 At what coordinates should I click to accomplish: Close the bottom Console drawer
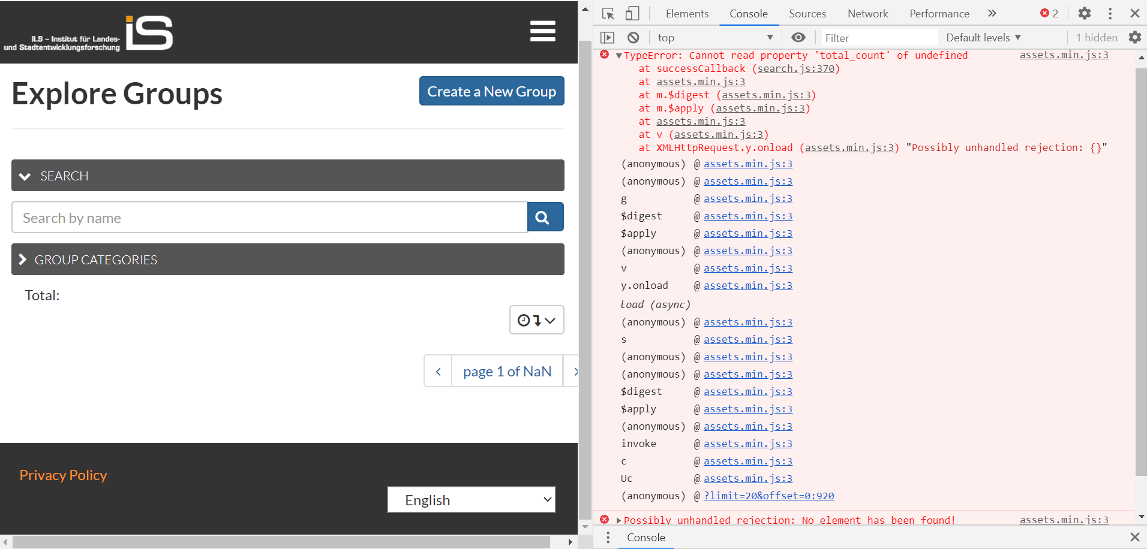(x=1135, y=537)
